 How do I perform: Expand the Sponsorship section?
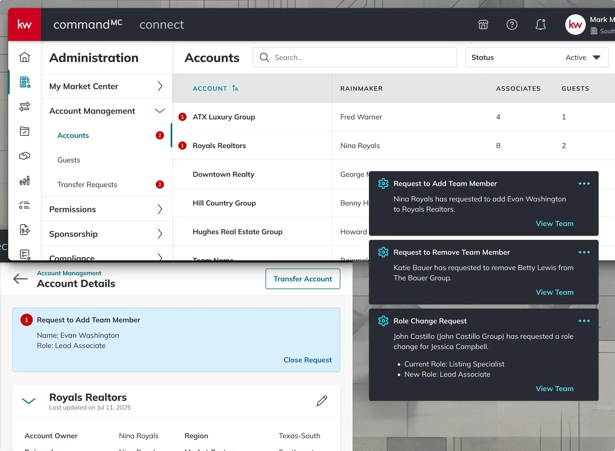106,234
